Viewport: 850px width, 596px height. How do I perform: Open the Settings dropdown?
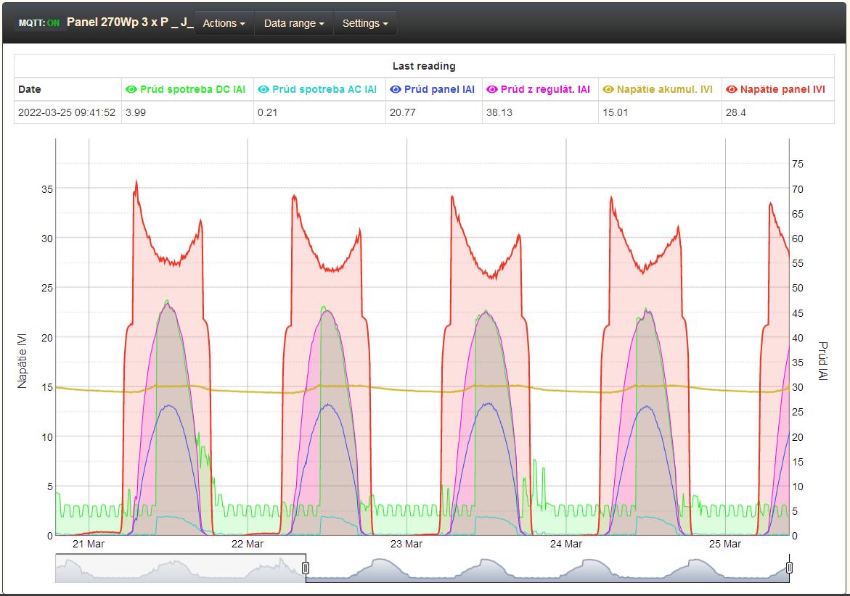pos(364,23)
